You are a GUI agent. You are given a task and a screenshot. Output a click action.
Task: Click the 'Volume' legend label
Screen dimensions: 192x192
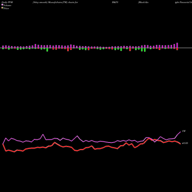click(7, 5)
